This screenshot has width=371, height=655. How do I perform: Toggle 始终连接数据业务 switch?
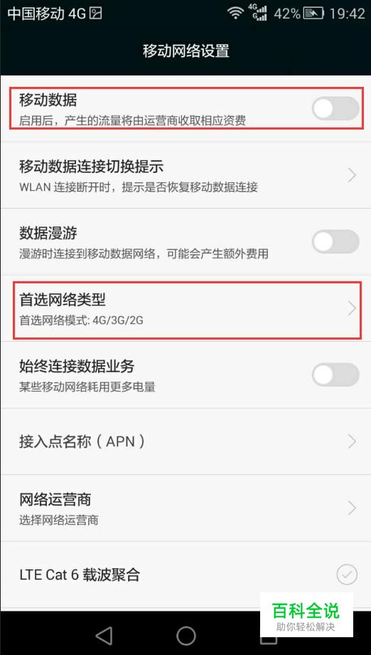click(335, 374)
